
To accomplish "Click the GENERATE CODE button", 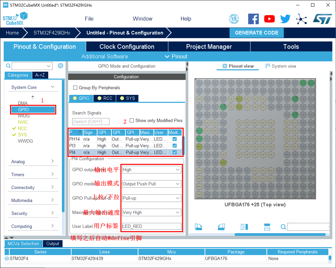I will coord(256,33).
